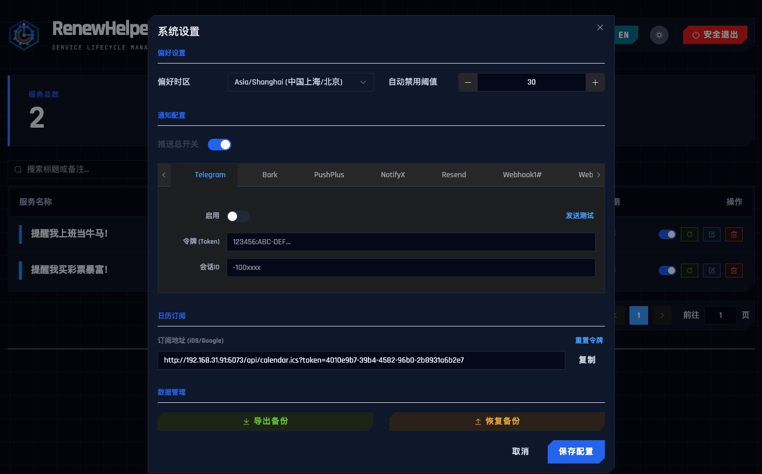Enable the Telegram channel toggle

pyautogui.click(x=238, y=216)
